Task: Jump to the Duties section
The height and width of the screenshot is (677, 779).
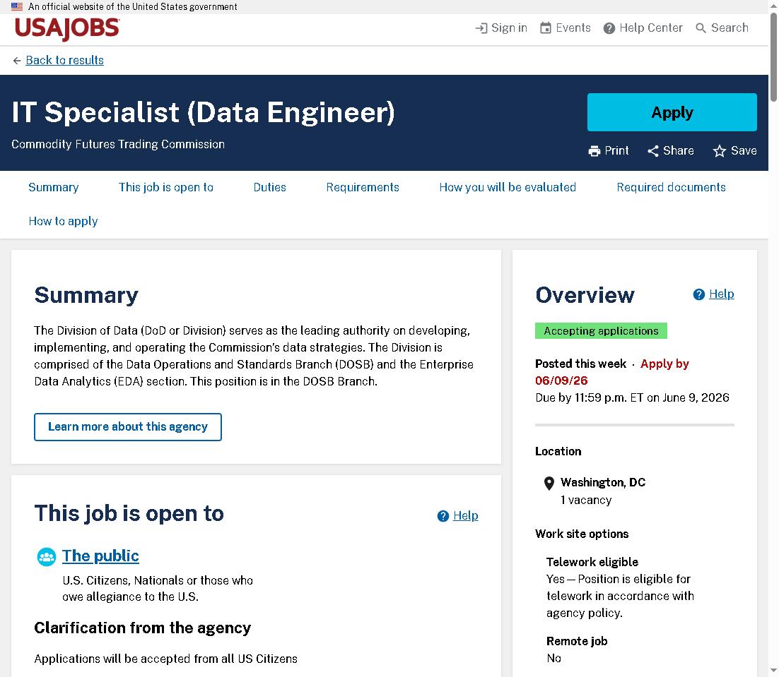Action: coord(270,188)
